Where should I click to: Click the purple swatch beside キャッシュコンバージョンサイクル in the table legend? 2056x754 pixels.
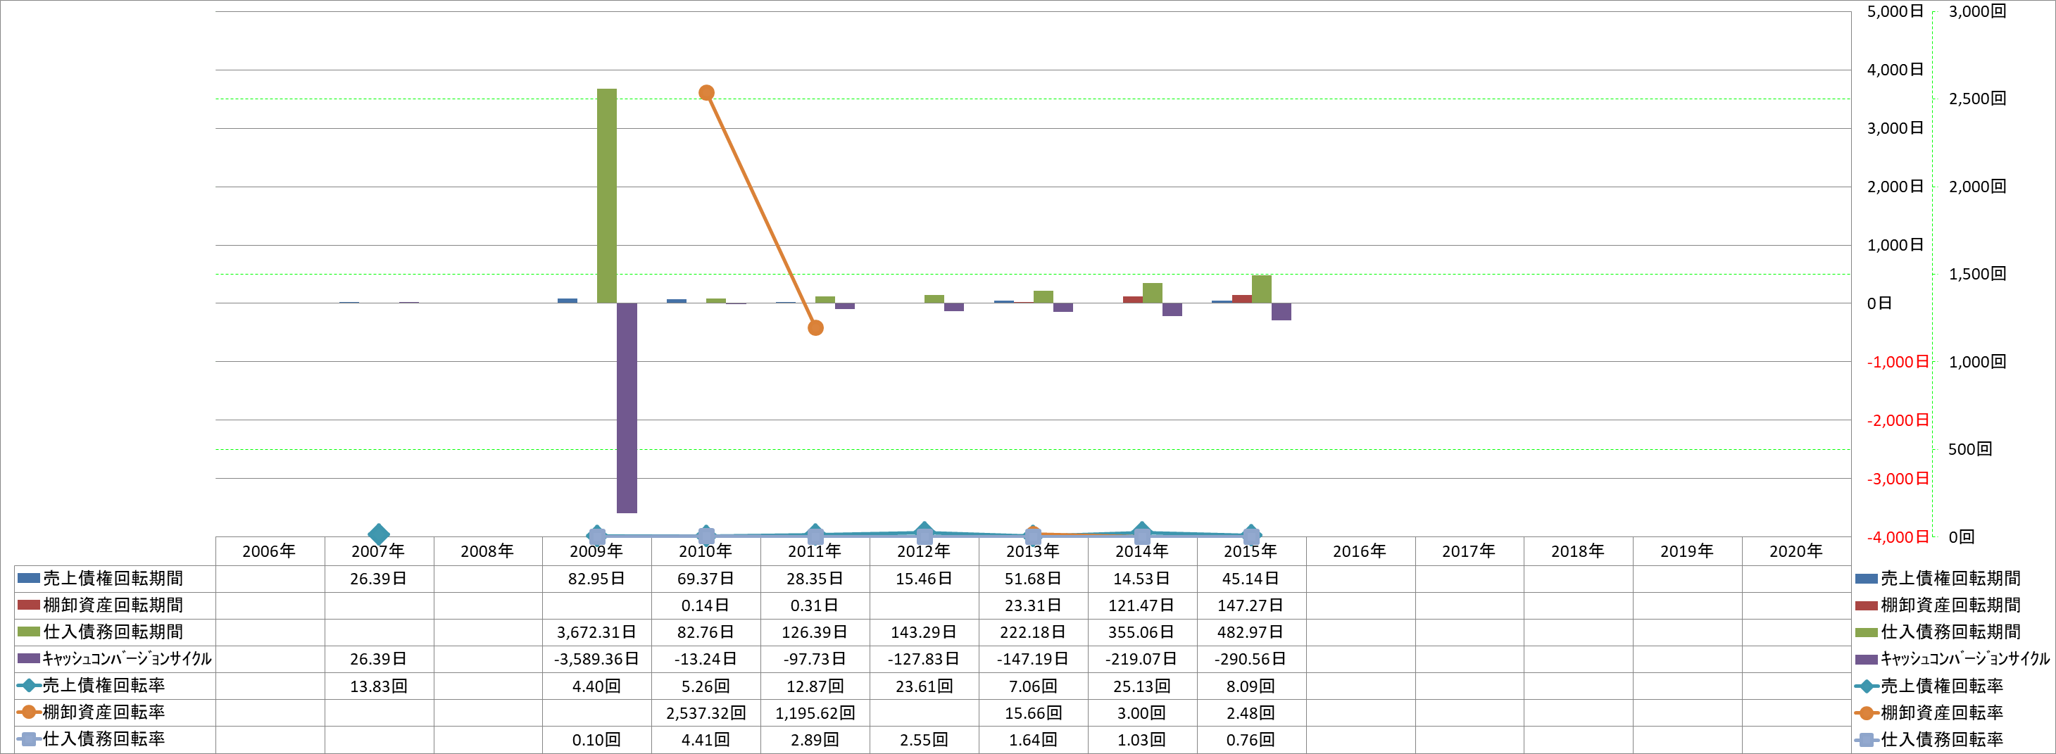[29, 658]
